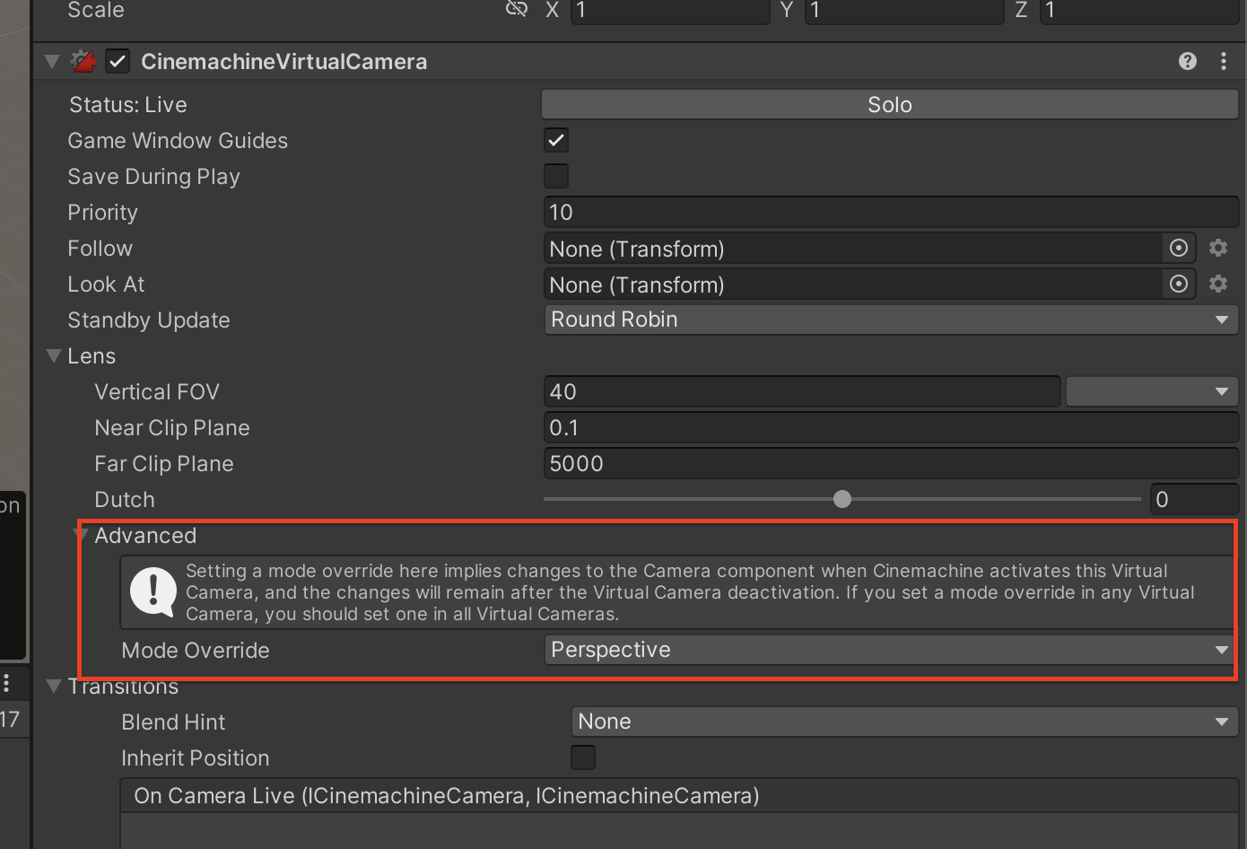
Task: Click the Blend Hint label
Action: [173, 722]
